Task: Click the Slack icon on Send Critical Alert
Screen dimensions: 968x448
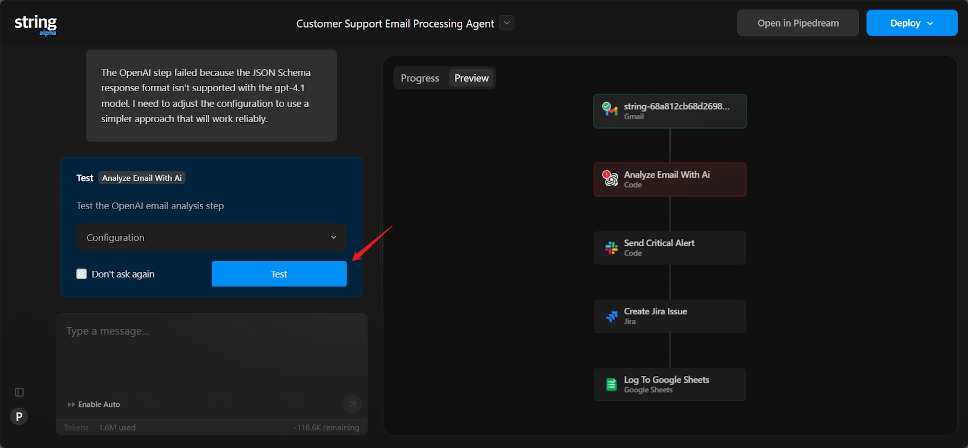Action: [x=612, y=248]
